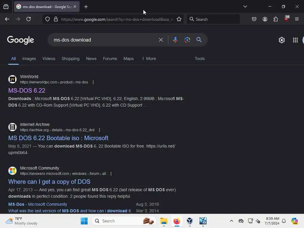Open the extension with badge 30
The width and height of the screenshot is (304, 228).
[286, 19]
